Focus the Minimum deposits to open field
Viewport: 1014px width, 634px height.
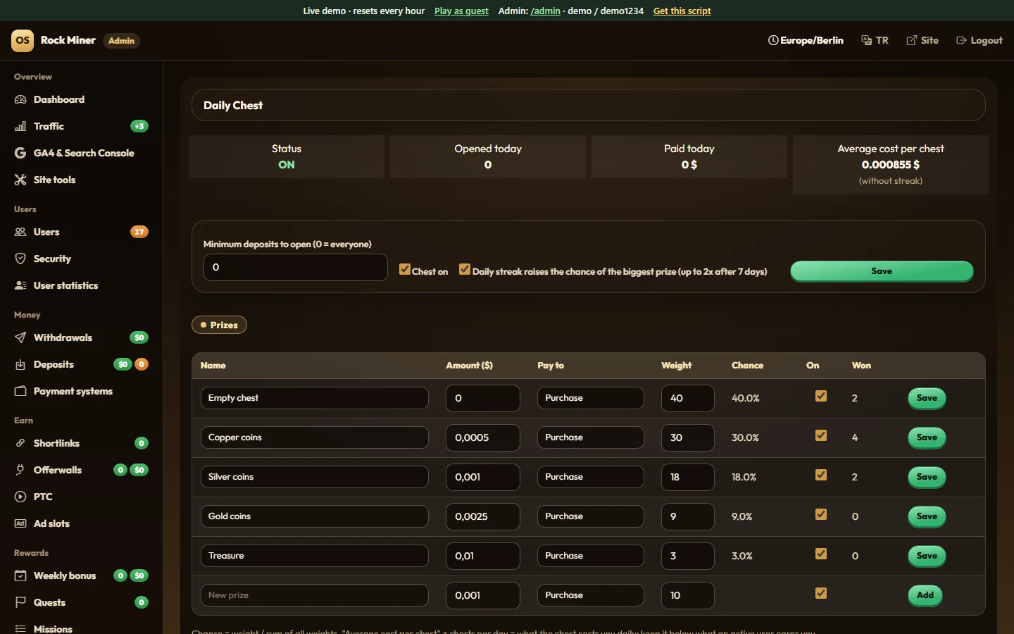(x=296, y=267)
